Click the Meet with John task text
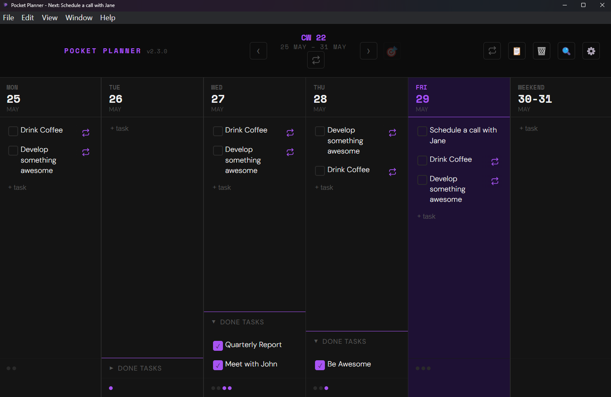 click(x=251, y=364)
